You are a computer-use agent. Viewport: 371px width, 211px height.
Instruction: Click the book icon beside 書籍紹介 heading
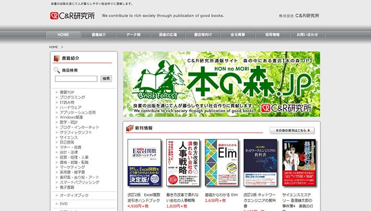click(56, 59)
